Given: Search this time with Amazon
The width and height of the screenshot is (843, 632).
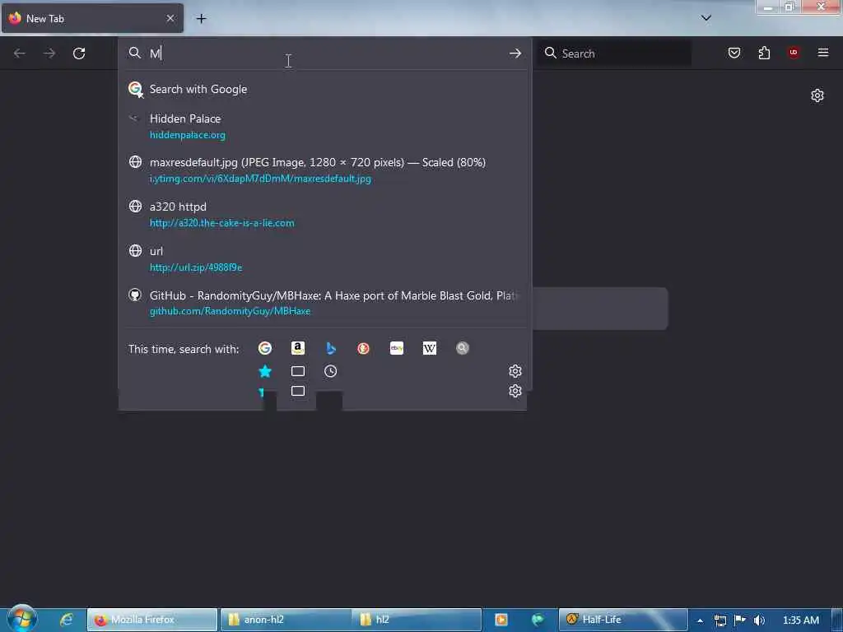Looking at the screenshot, I should (298, 348).
